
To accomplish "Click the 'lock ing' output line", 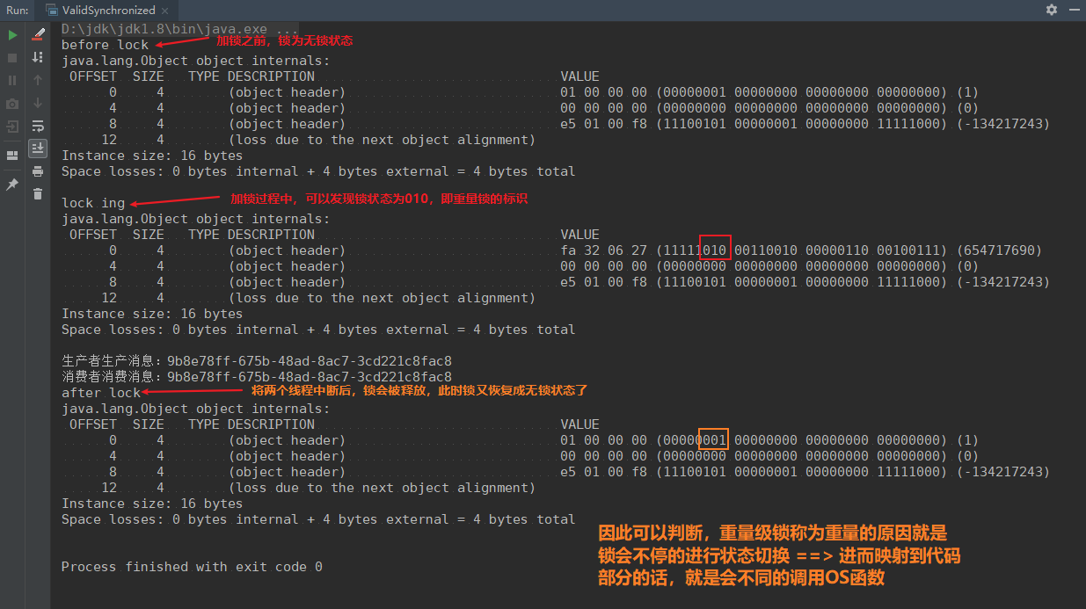I will click(93, 203).
